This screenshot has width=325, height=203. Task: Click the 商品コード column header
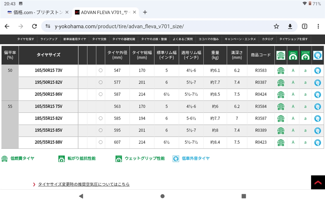tap(261, 55)
